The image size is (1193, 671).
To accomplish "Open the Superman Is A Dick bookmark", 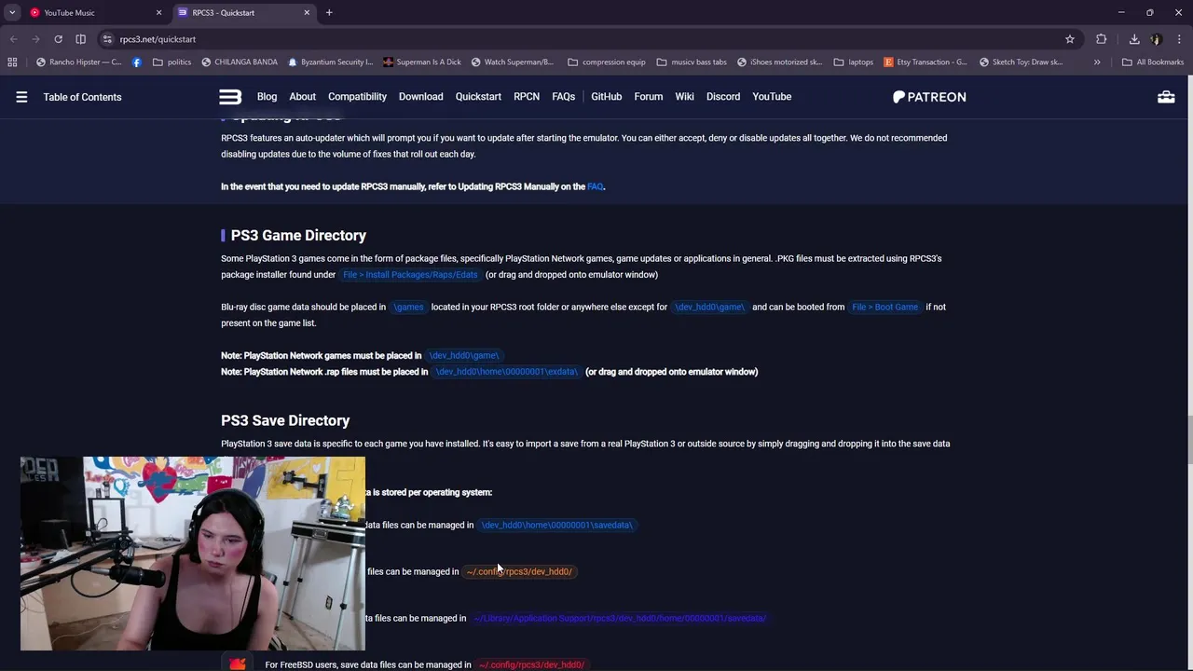I will pyautogui.click(x=421, y=62).
